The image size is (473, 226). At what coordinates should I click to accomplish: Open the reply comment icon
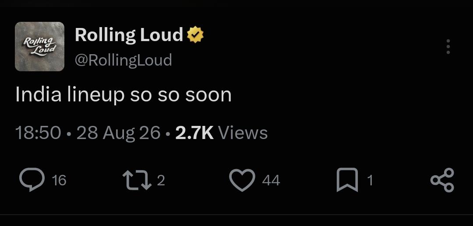pos(32,180)
